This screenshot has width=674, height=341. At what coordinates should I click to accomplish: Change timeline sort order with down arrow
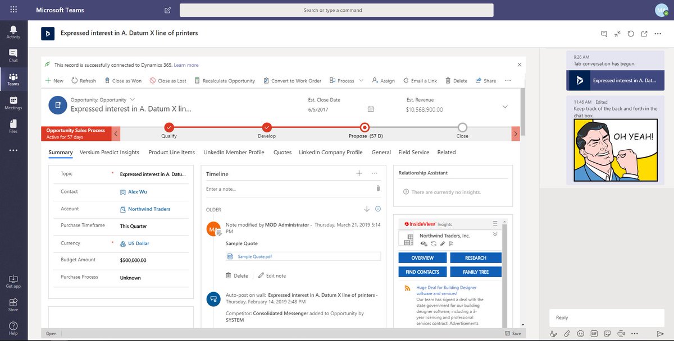(367, 209)
